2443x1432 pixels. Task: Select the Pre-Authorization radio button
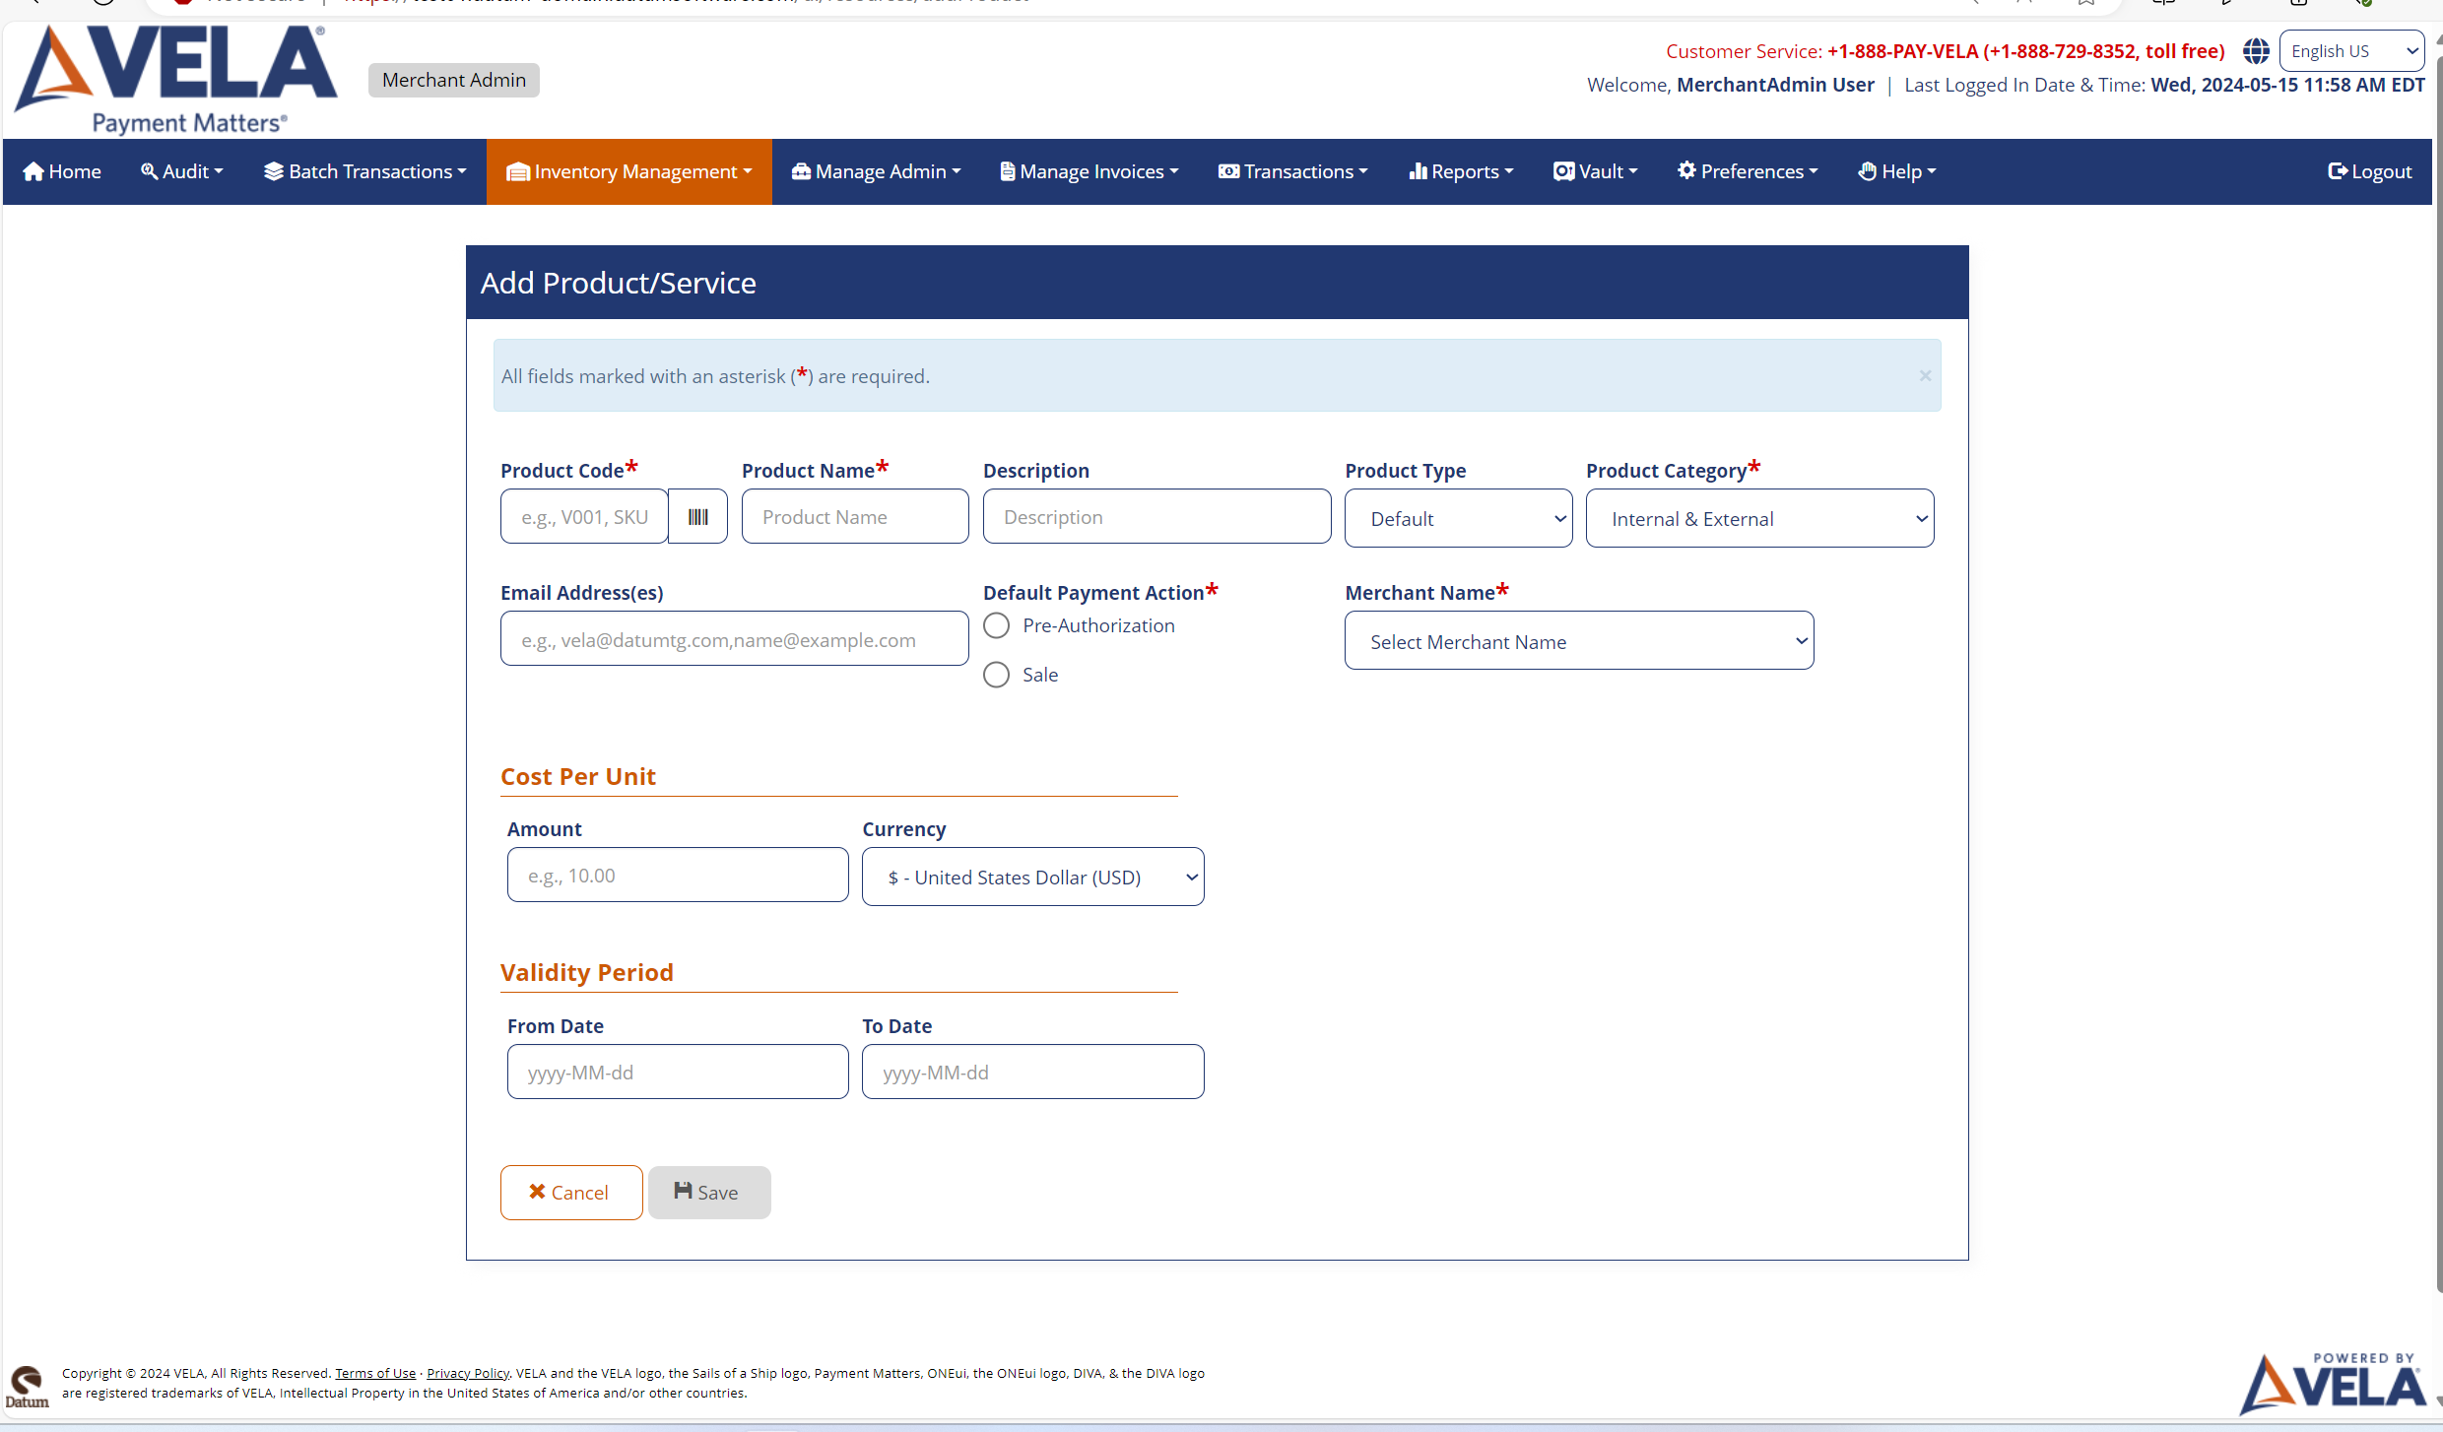(996, 626)
